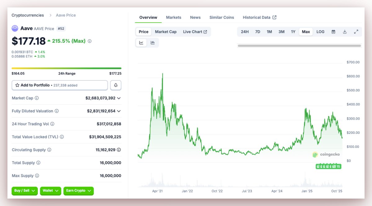Click the info icon after 15,162,929 value

click(x=119, y=150)
